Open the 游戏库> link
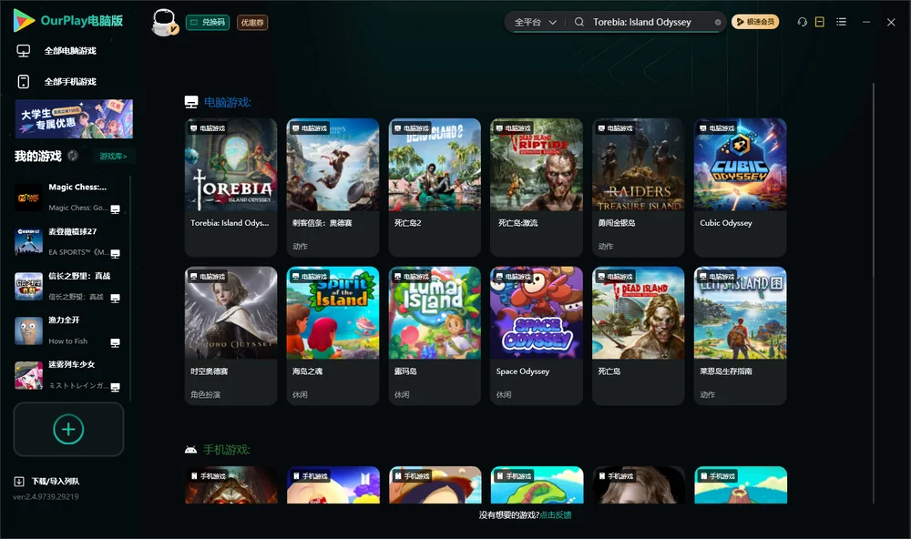The height and width of the screenshot is (539, 911). click(x=113, y=157)
